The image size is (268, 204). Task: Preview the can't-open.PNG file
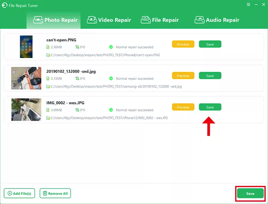point(183,44)
